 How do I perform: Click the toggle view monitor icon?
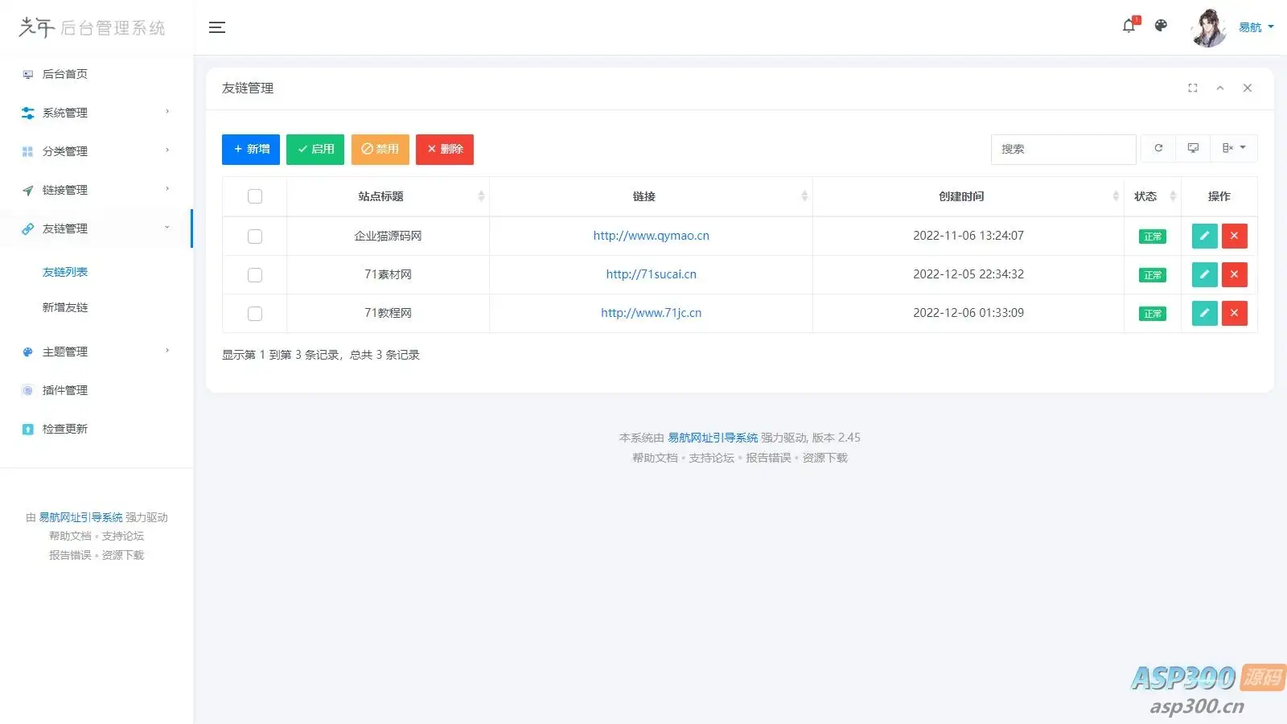click(x=1193, y=148)
